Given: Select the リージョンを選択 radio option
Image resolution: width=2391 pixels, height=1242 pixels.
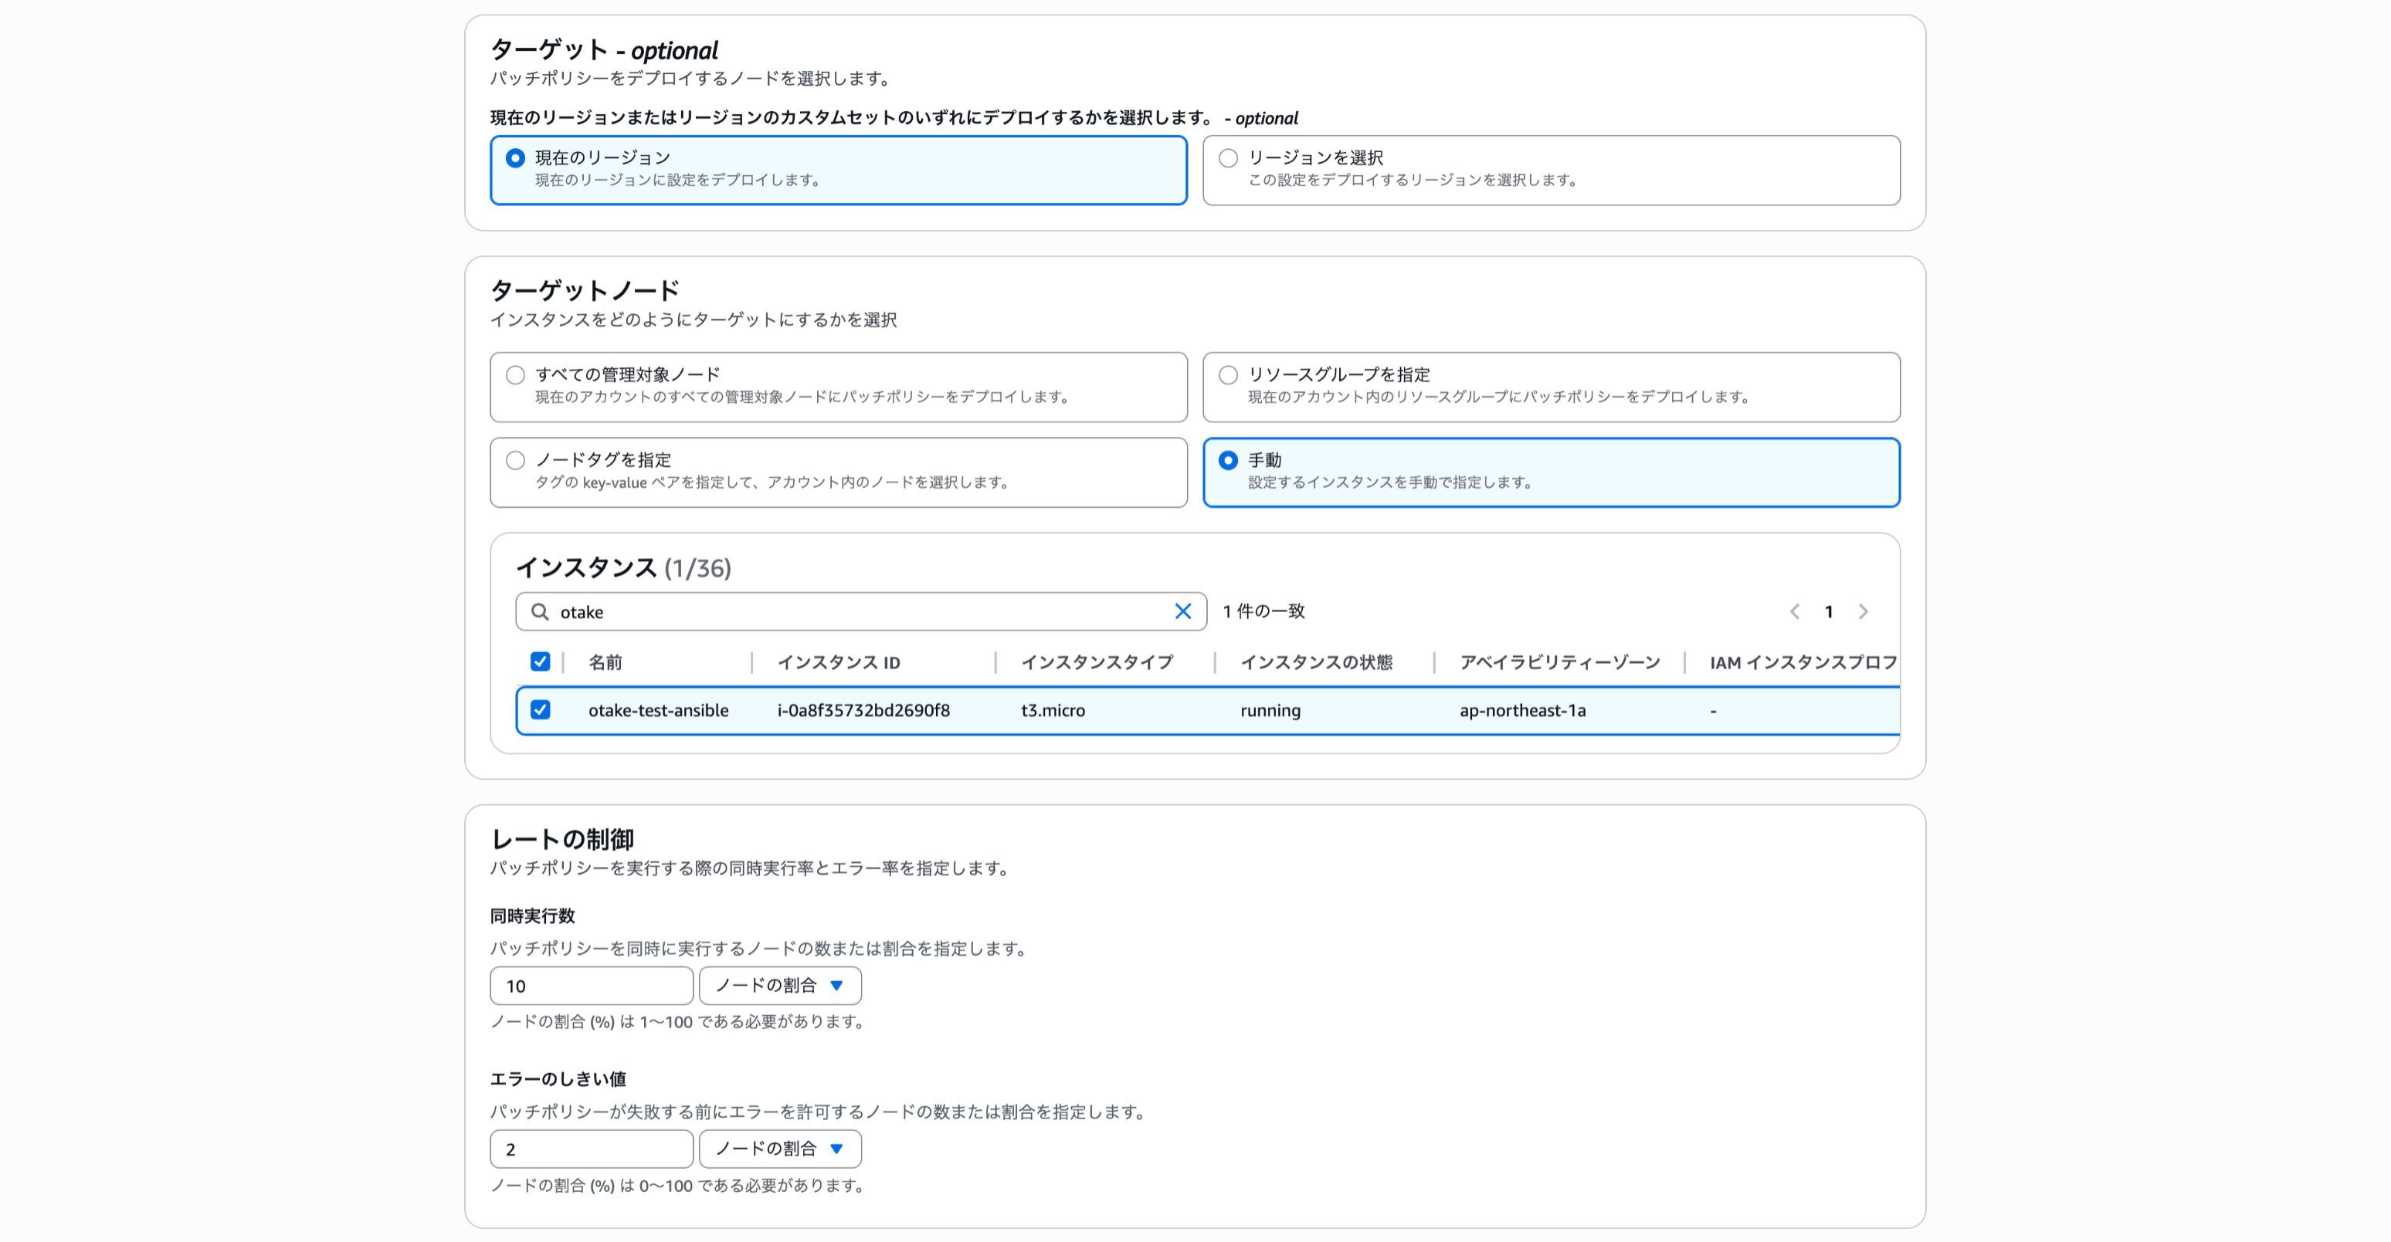Looking at the screenshot, I should (1228, 157).
